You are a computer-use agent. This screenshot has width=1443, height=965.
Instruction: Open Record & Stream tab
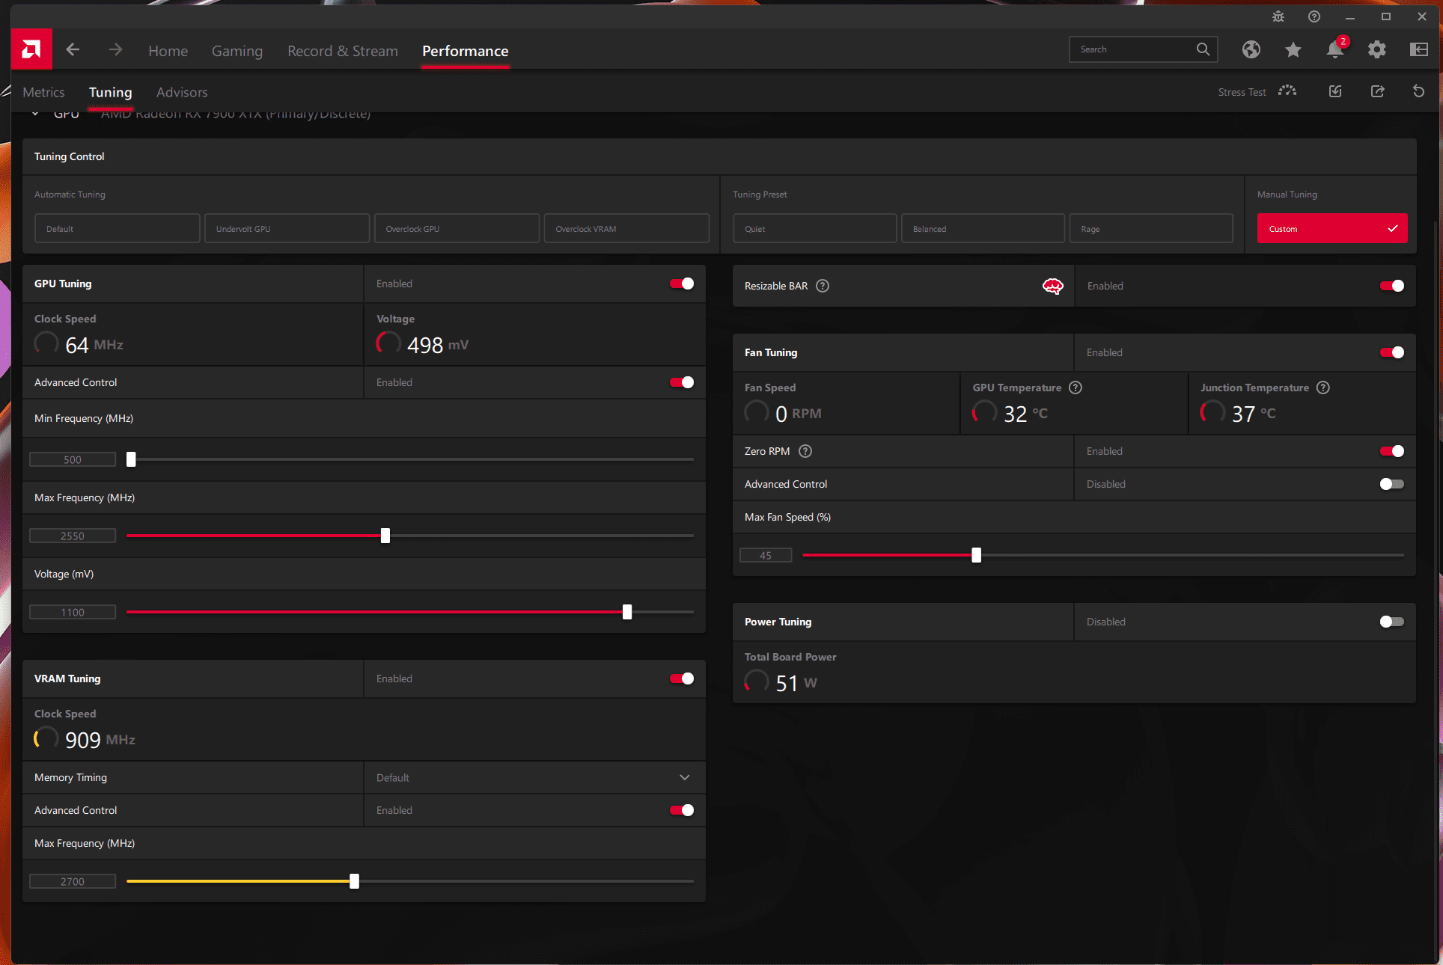[343, 51]
